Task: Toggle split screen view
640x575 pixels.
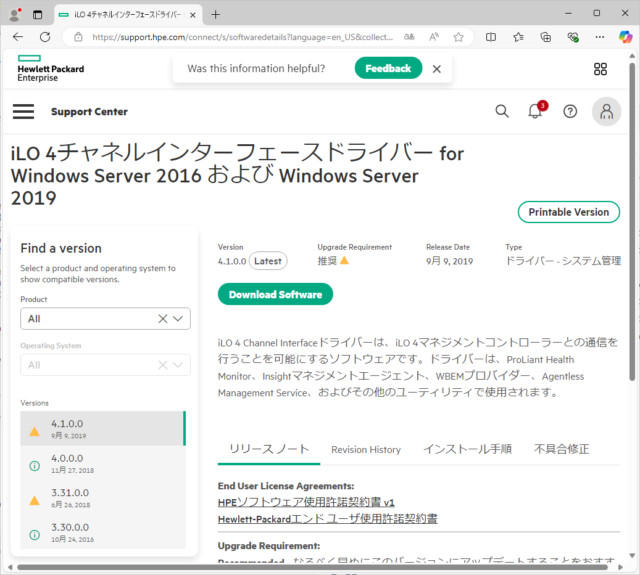Action: click(x=491, y=37)
